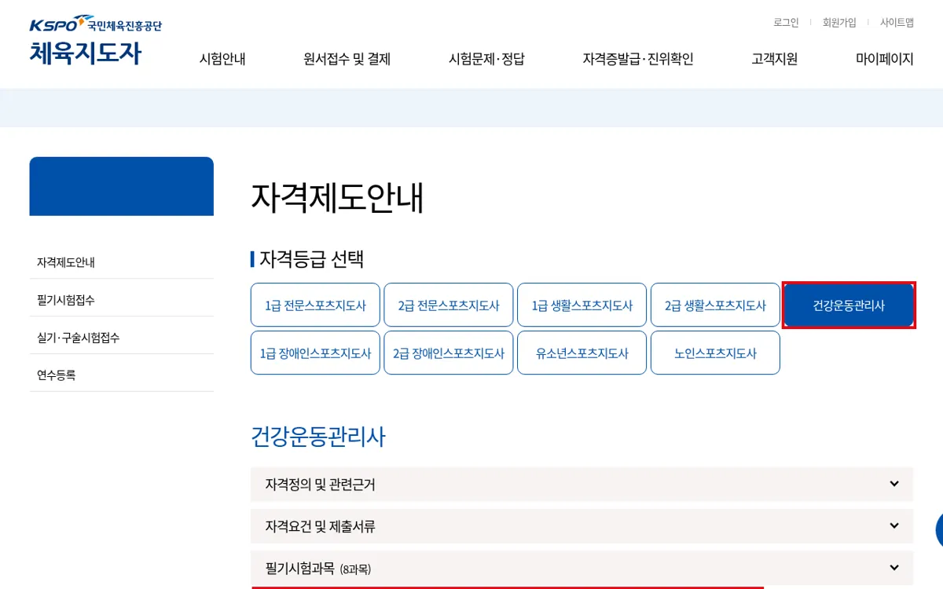Open the 시험문제·정답 menu

tap(486, 59)
